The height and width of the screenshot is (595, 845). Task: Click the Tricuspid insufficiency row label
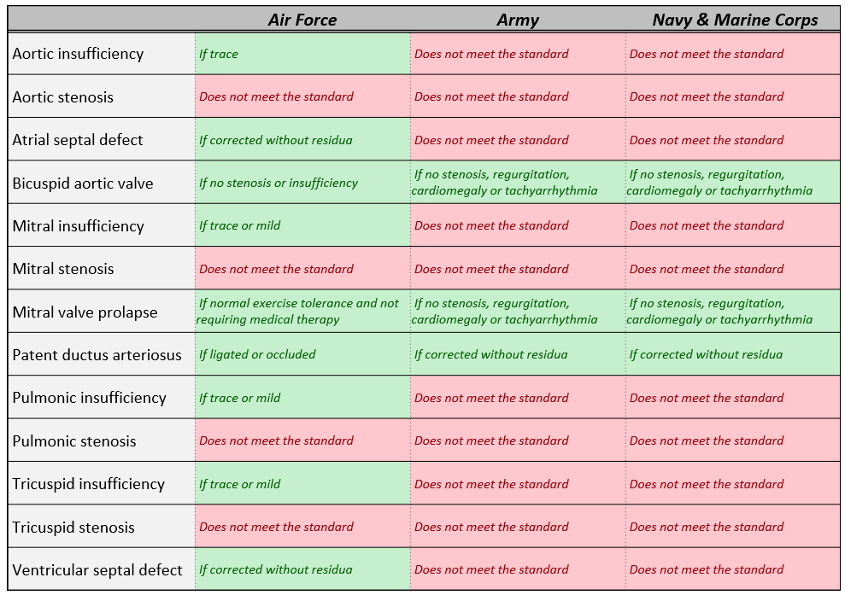tap(88, 484)
